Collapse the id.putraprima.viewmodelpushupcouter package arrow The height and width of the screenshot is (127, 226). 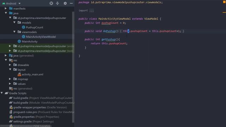click(10, 18)
